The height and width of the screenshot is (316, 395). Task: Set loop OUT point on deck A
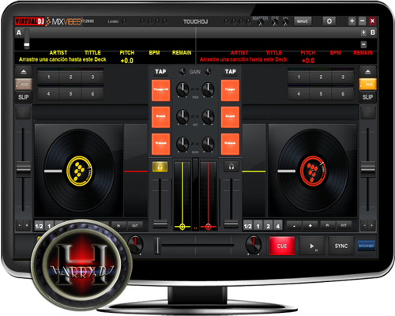pyautogui.click(x=134, y=225)
